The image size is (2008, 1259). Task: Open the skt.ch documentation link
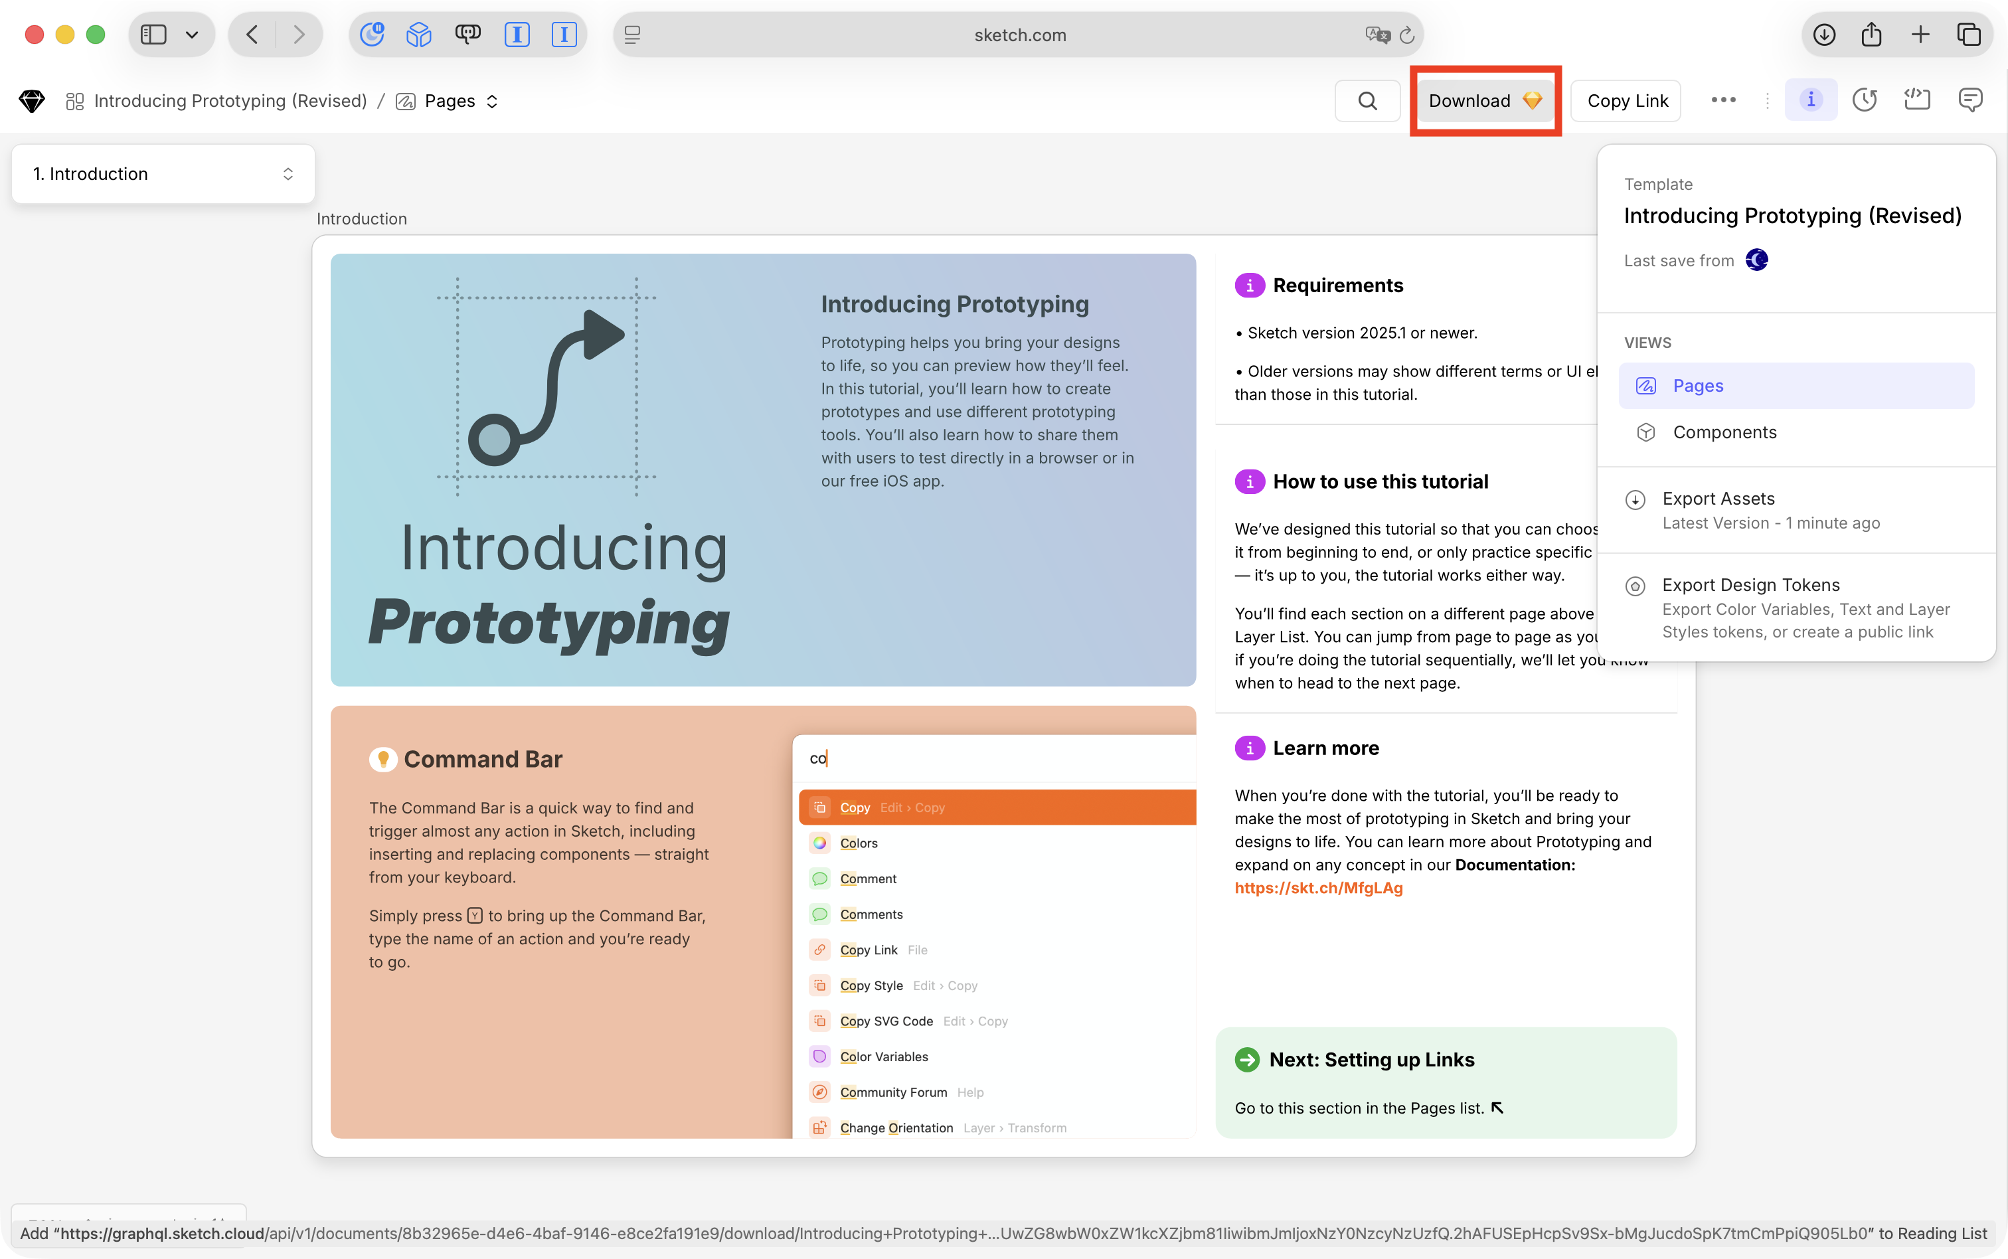[1318, 888]
